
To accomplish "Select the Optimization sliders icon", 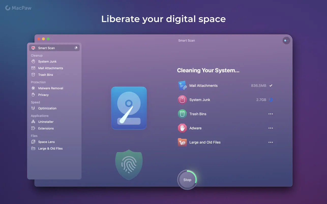I will click(x=33, y=108).
